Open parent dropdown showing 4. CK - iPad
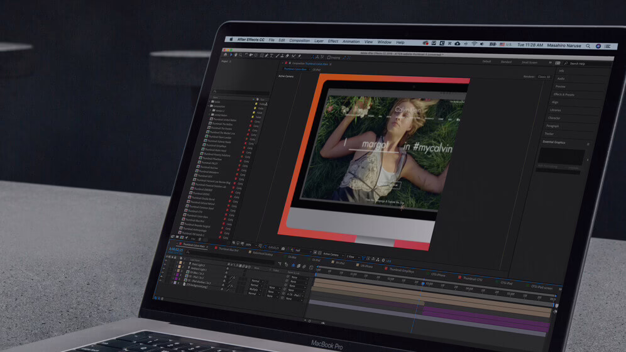 point(295,295)
